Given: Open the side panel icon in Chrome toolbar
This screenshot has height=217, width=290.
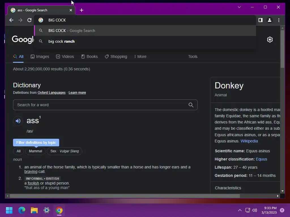Looking at the screenshot, I should point(261,20).
